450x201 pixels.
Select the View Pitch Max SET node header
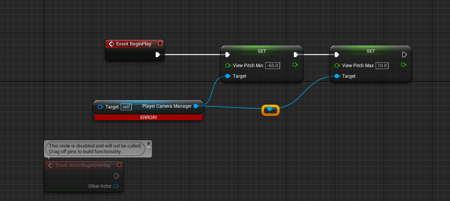[x=370, y=51]
